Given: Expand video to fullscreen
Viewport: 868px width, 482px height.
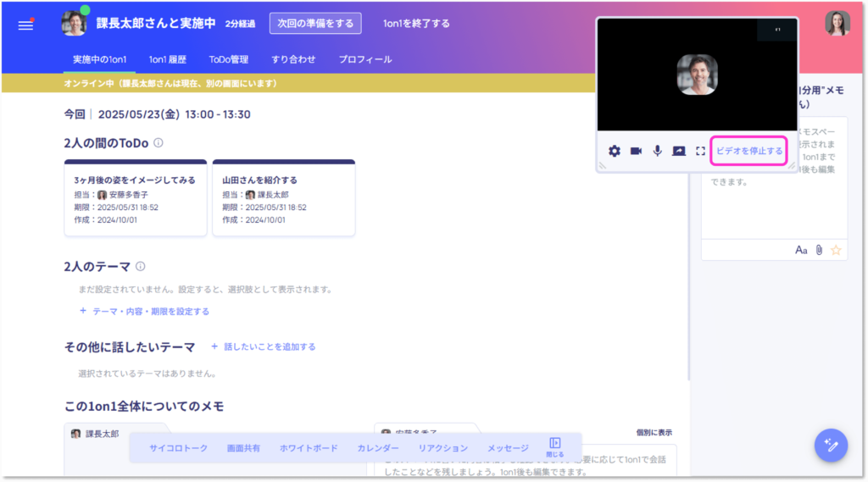Looking at the screenshot, I should pos(700,151).
